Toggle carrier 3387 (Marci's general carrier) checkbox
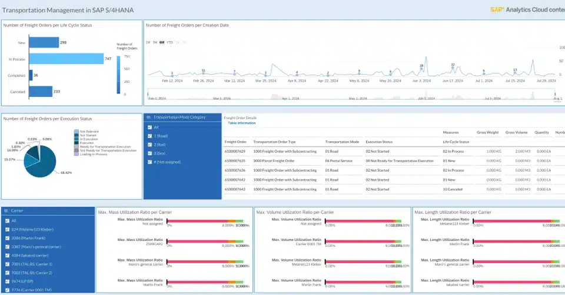 (7, 247)
